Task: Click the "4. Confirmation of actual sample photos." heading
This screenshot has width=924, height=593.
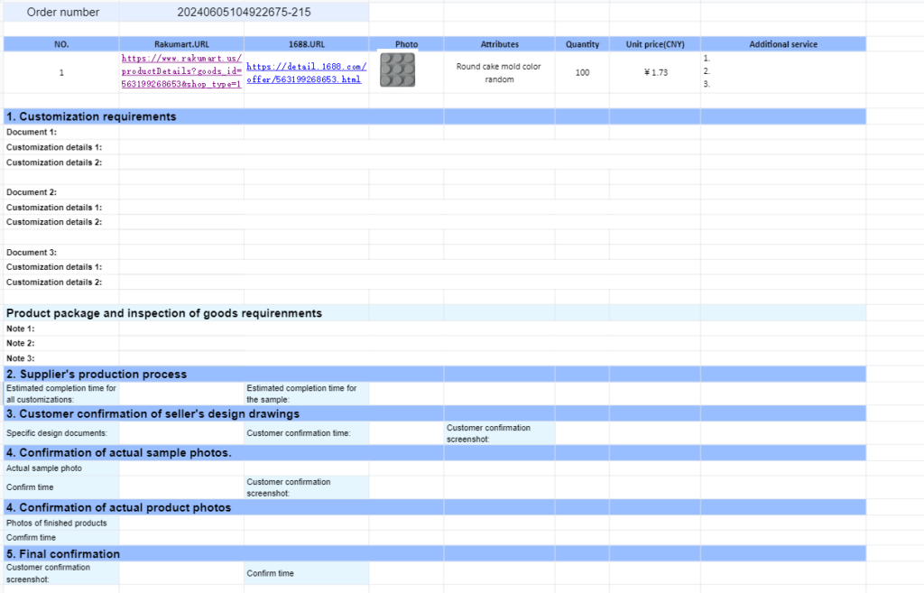Action: pos(119,453)
